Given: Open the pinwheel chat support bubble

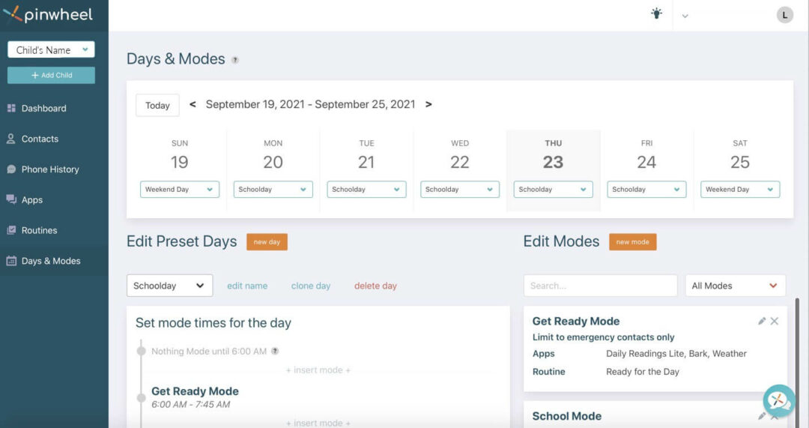Looking at the screenshot, I should (x=778, y=400).
